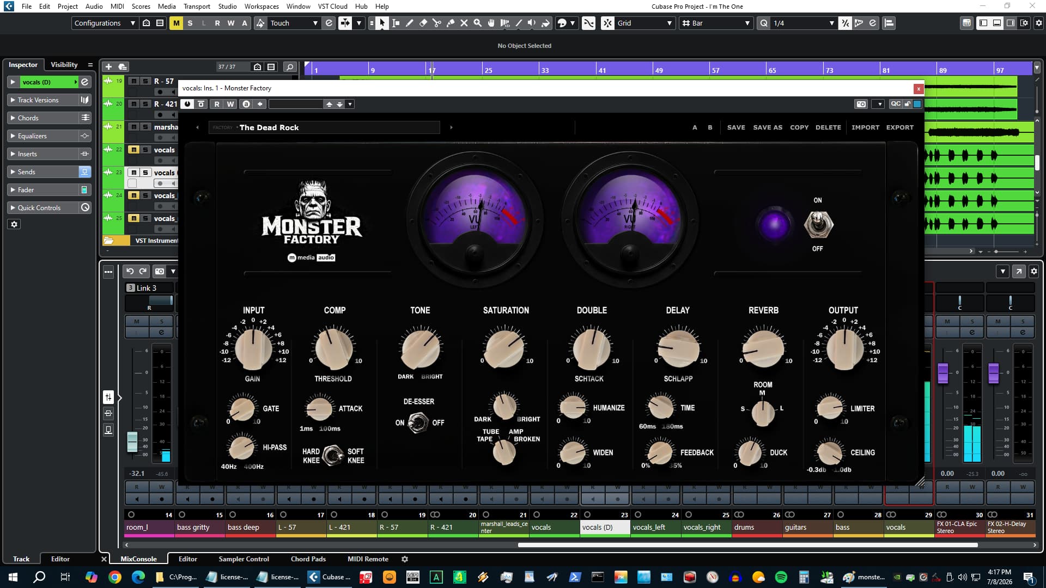The image size is (1046, 588).
Task: Flip the plugin ON/OFF power switch
Action: (818, 224)
